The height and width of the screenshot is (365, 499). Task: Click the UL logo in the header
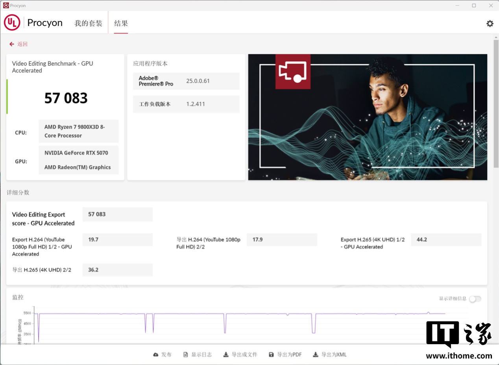(x=12, y=23)
